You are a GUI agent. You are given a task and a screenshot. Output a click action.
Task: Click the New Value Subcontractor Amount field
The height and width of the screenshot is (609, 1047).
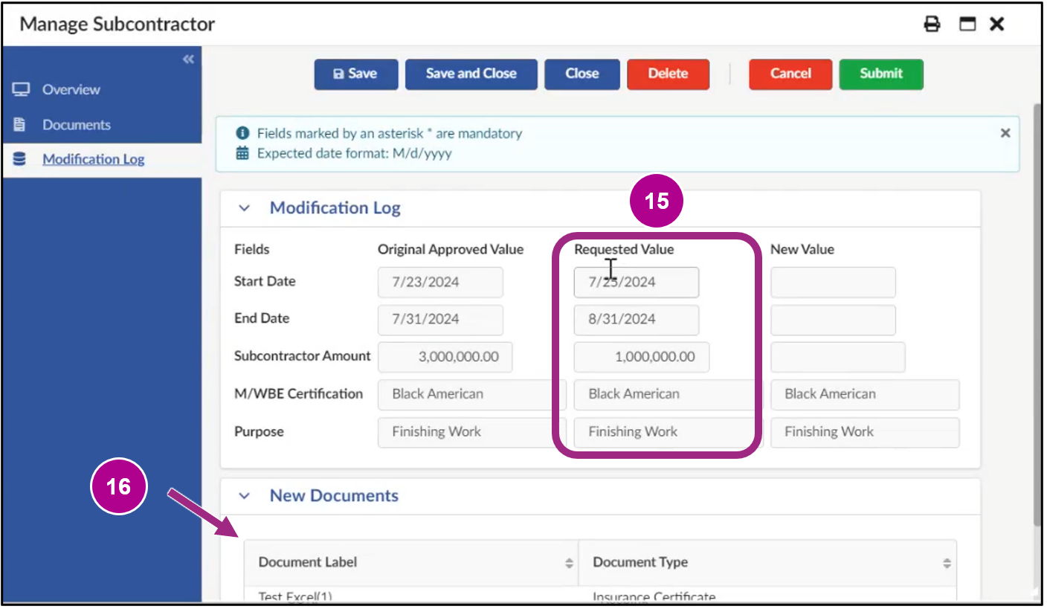point(837,357)
